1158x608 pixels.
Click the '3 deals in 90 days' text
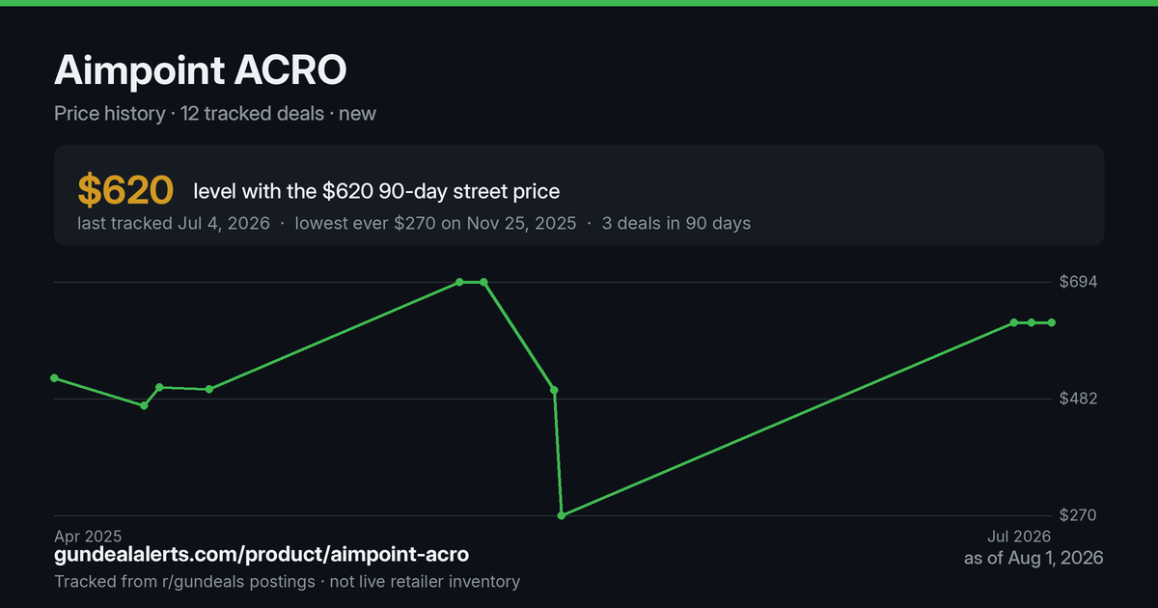(x=676, y=223)
